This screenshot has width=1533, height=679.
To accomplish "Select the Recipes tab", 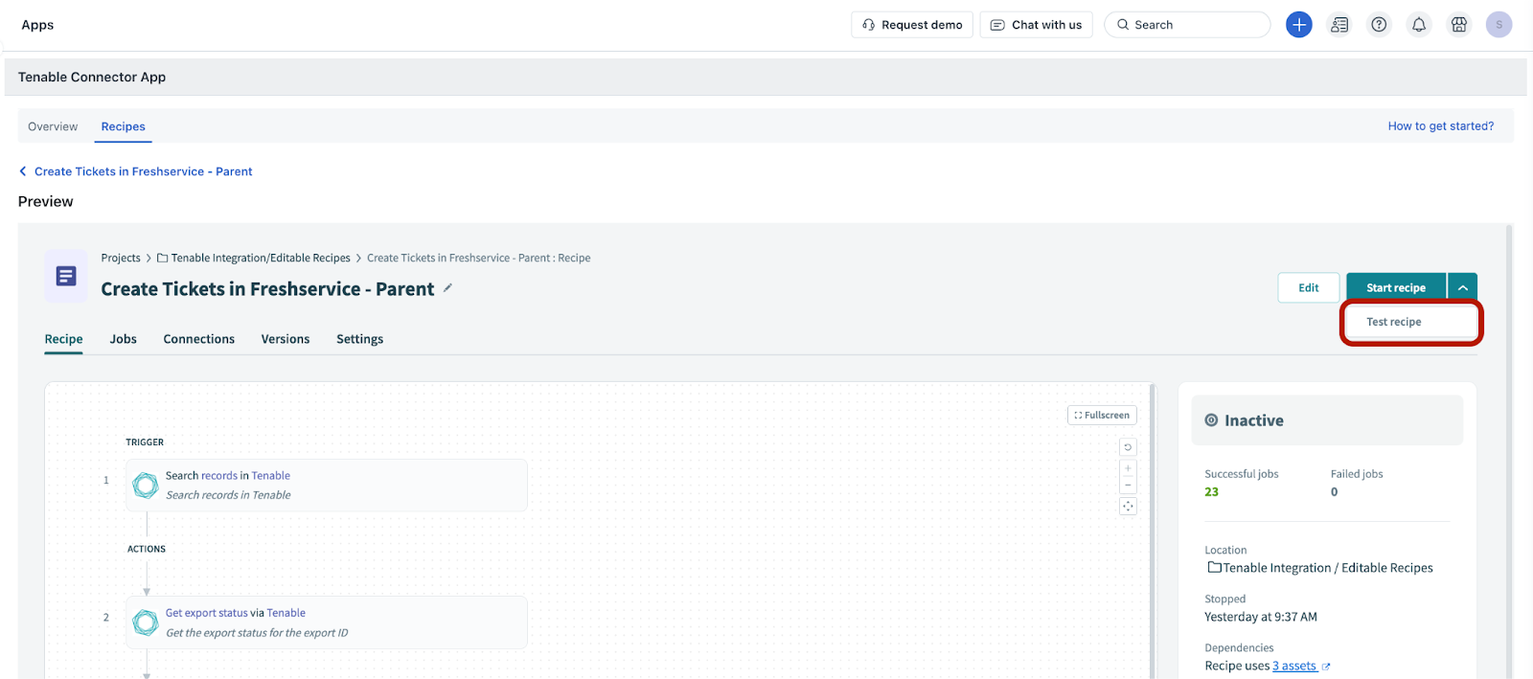I will pos(124,126).
